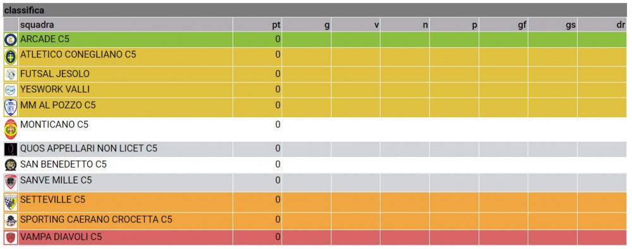
Task: Open the VAMPA DIAVOLI C5 team link
Action: pos(61,237)
